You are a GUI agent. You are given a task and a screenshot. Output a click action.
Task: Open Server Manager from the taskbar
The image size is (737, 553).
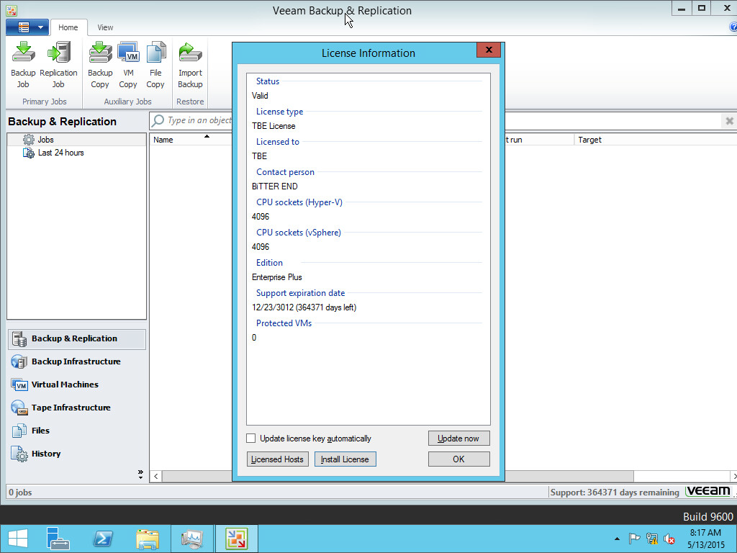click(58, 539)
